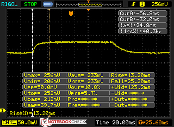This screenshot has height=127, width=174.
Task: Click the Prd=***** measurement
Action: [82, 99]
